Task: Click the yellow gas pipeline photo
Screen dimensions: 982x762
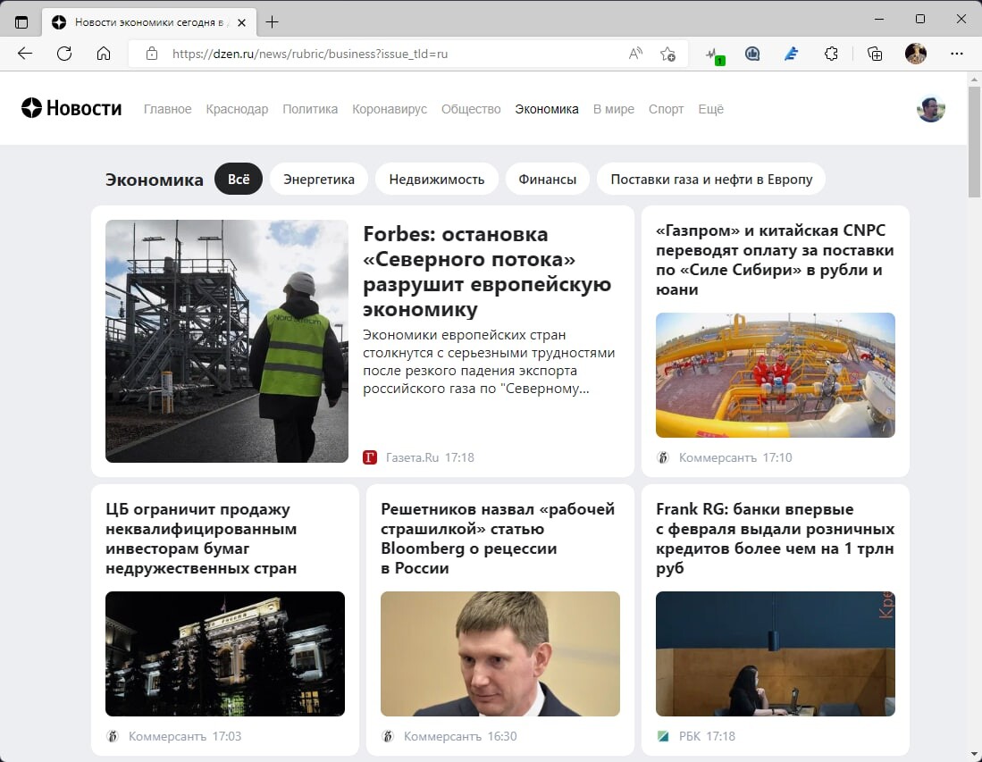Action: tap(776, 375)
